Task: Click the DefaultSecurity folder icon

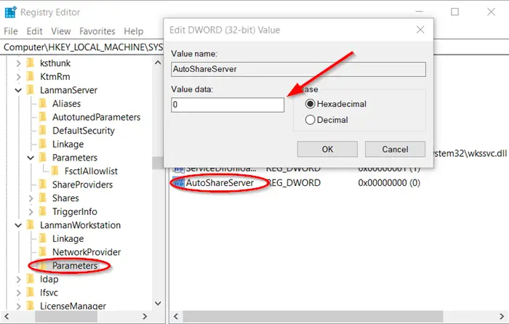Action: [42, 131]
